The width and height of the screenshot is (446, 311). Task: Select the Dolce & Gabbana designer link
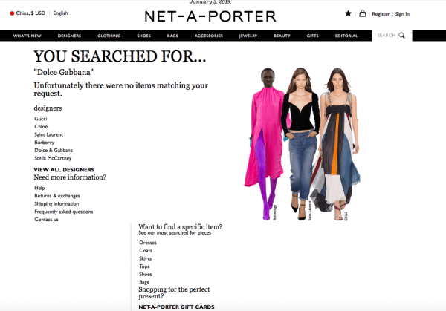coord(54,150)
